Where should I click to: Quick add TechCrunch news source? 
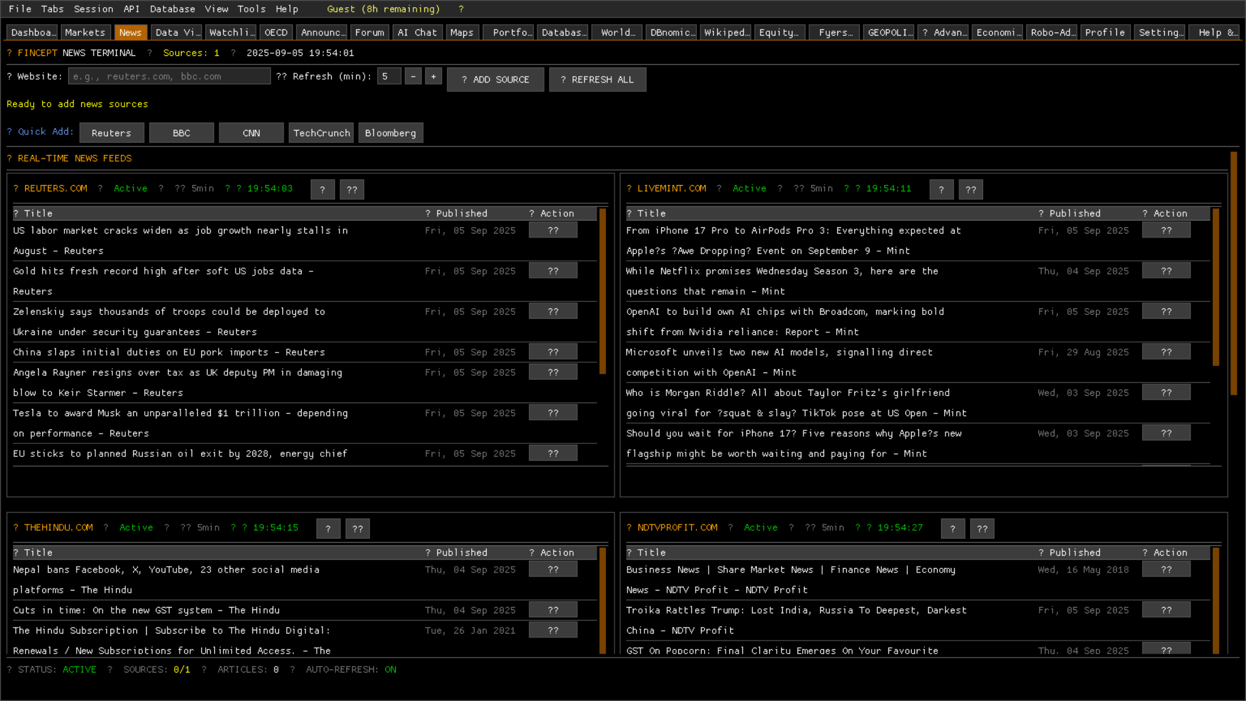321,133
